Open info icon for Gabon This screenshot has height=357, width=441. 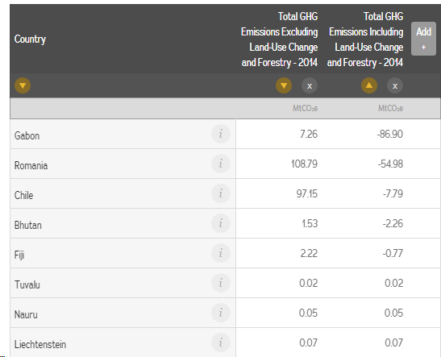[221, 134]
